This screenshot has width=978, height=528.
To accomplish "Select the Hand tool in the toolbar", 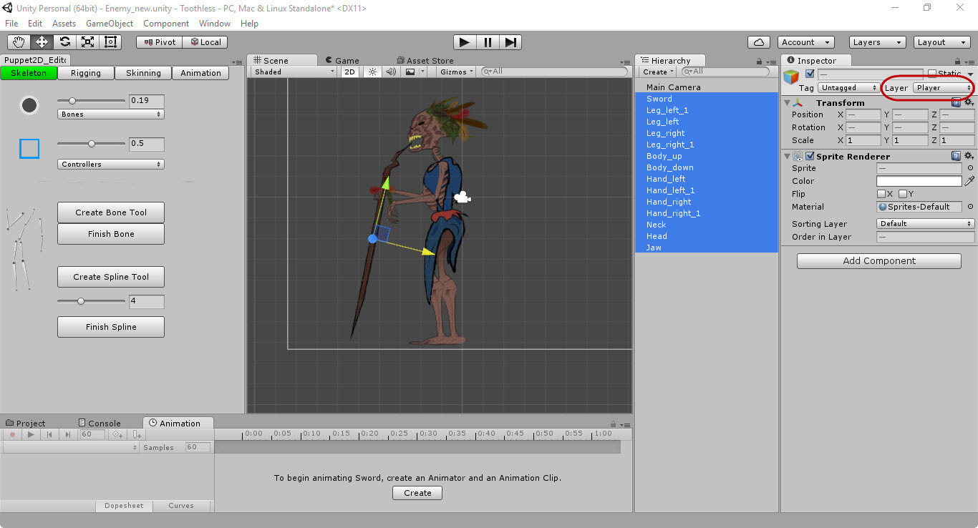I will click(x=18, y=41).
